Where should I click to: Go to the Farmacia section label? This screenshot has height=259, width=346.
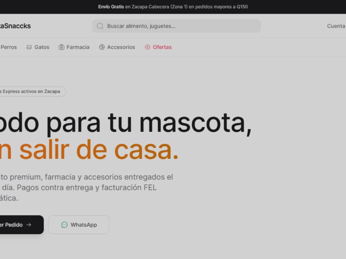(78, 47)
